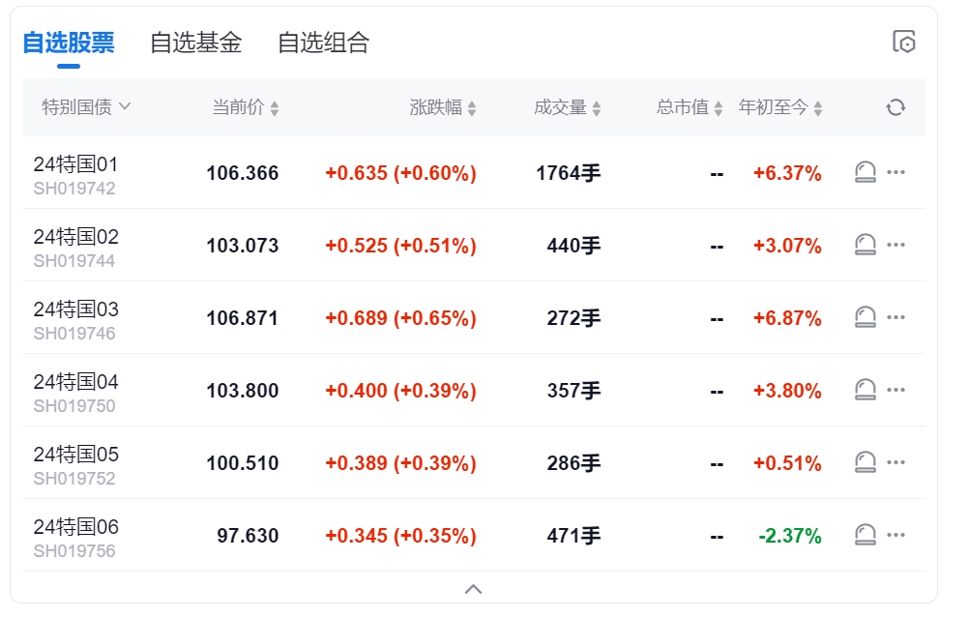Open more options for 24特国05
Screen dimensions: 969x618
tap(896, 462)
